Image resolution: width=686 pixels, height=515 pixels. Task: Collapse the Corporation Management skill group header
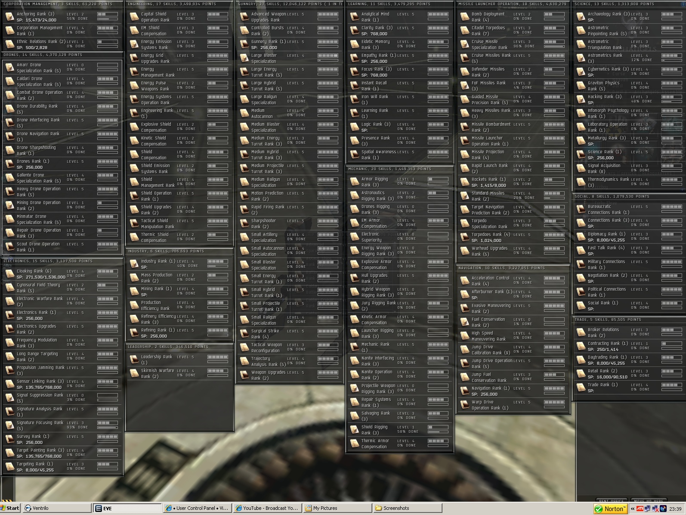pyautogui.click(x=63, y=4)
